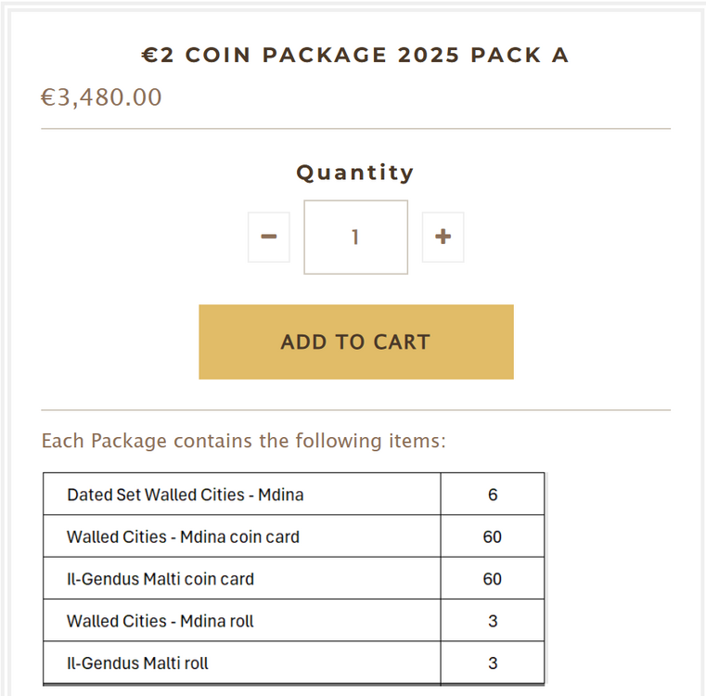Image resolution: width=706 pixels, height=696 pixels.
Task: Click quantity 3 for Walled Cities - Mdina roll
Action: (493, 621)
